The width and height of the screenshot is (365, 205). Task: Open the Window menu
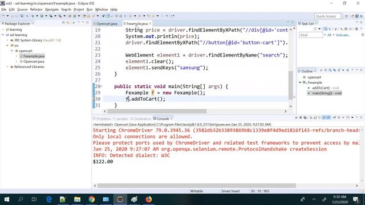pyautogui.click(x=102, y=10)
